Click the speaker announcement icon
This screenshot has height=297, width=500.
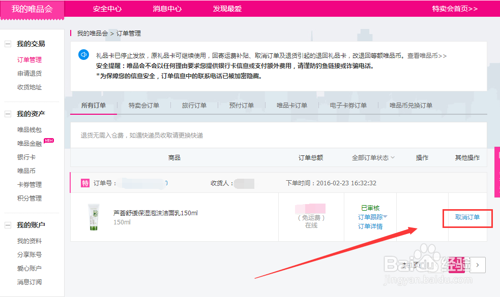tap(83, 55)
